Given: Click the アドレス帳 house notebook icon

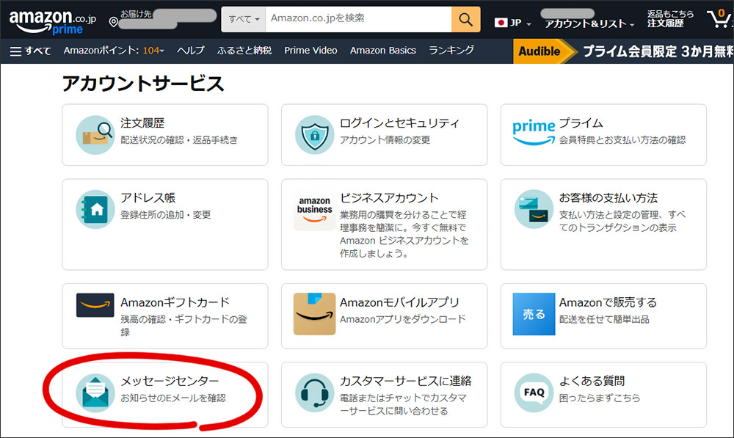Looking at the screenshot, I should point(95,209).
